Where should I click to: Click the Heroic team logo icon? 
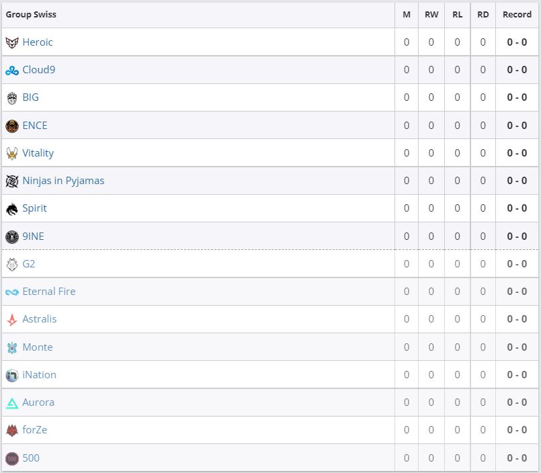point(12,42)
